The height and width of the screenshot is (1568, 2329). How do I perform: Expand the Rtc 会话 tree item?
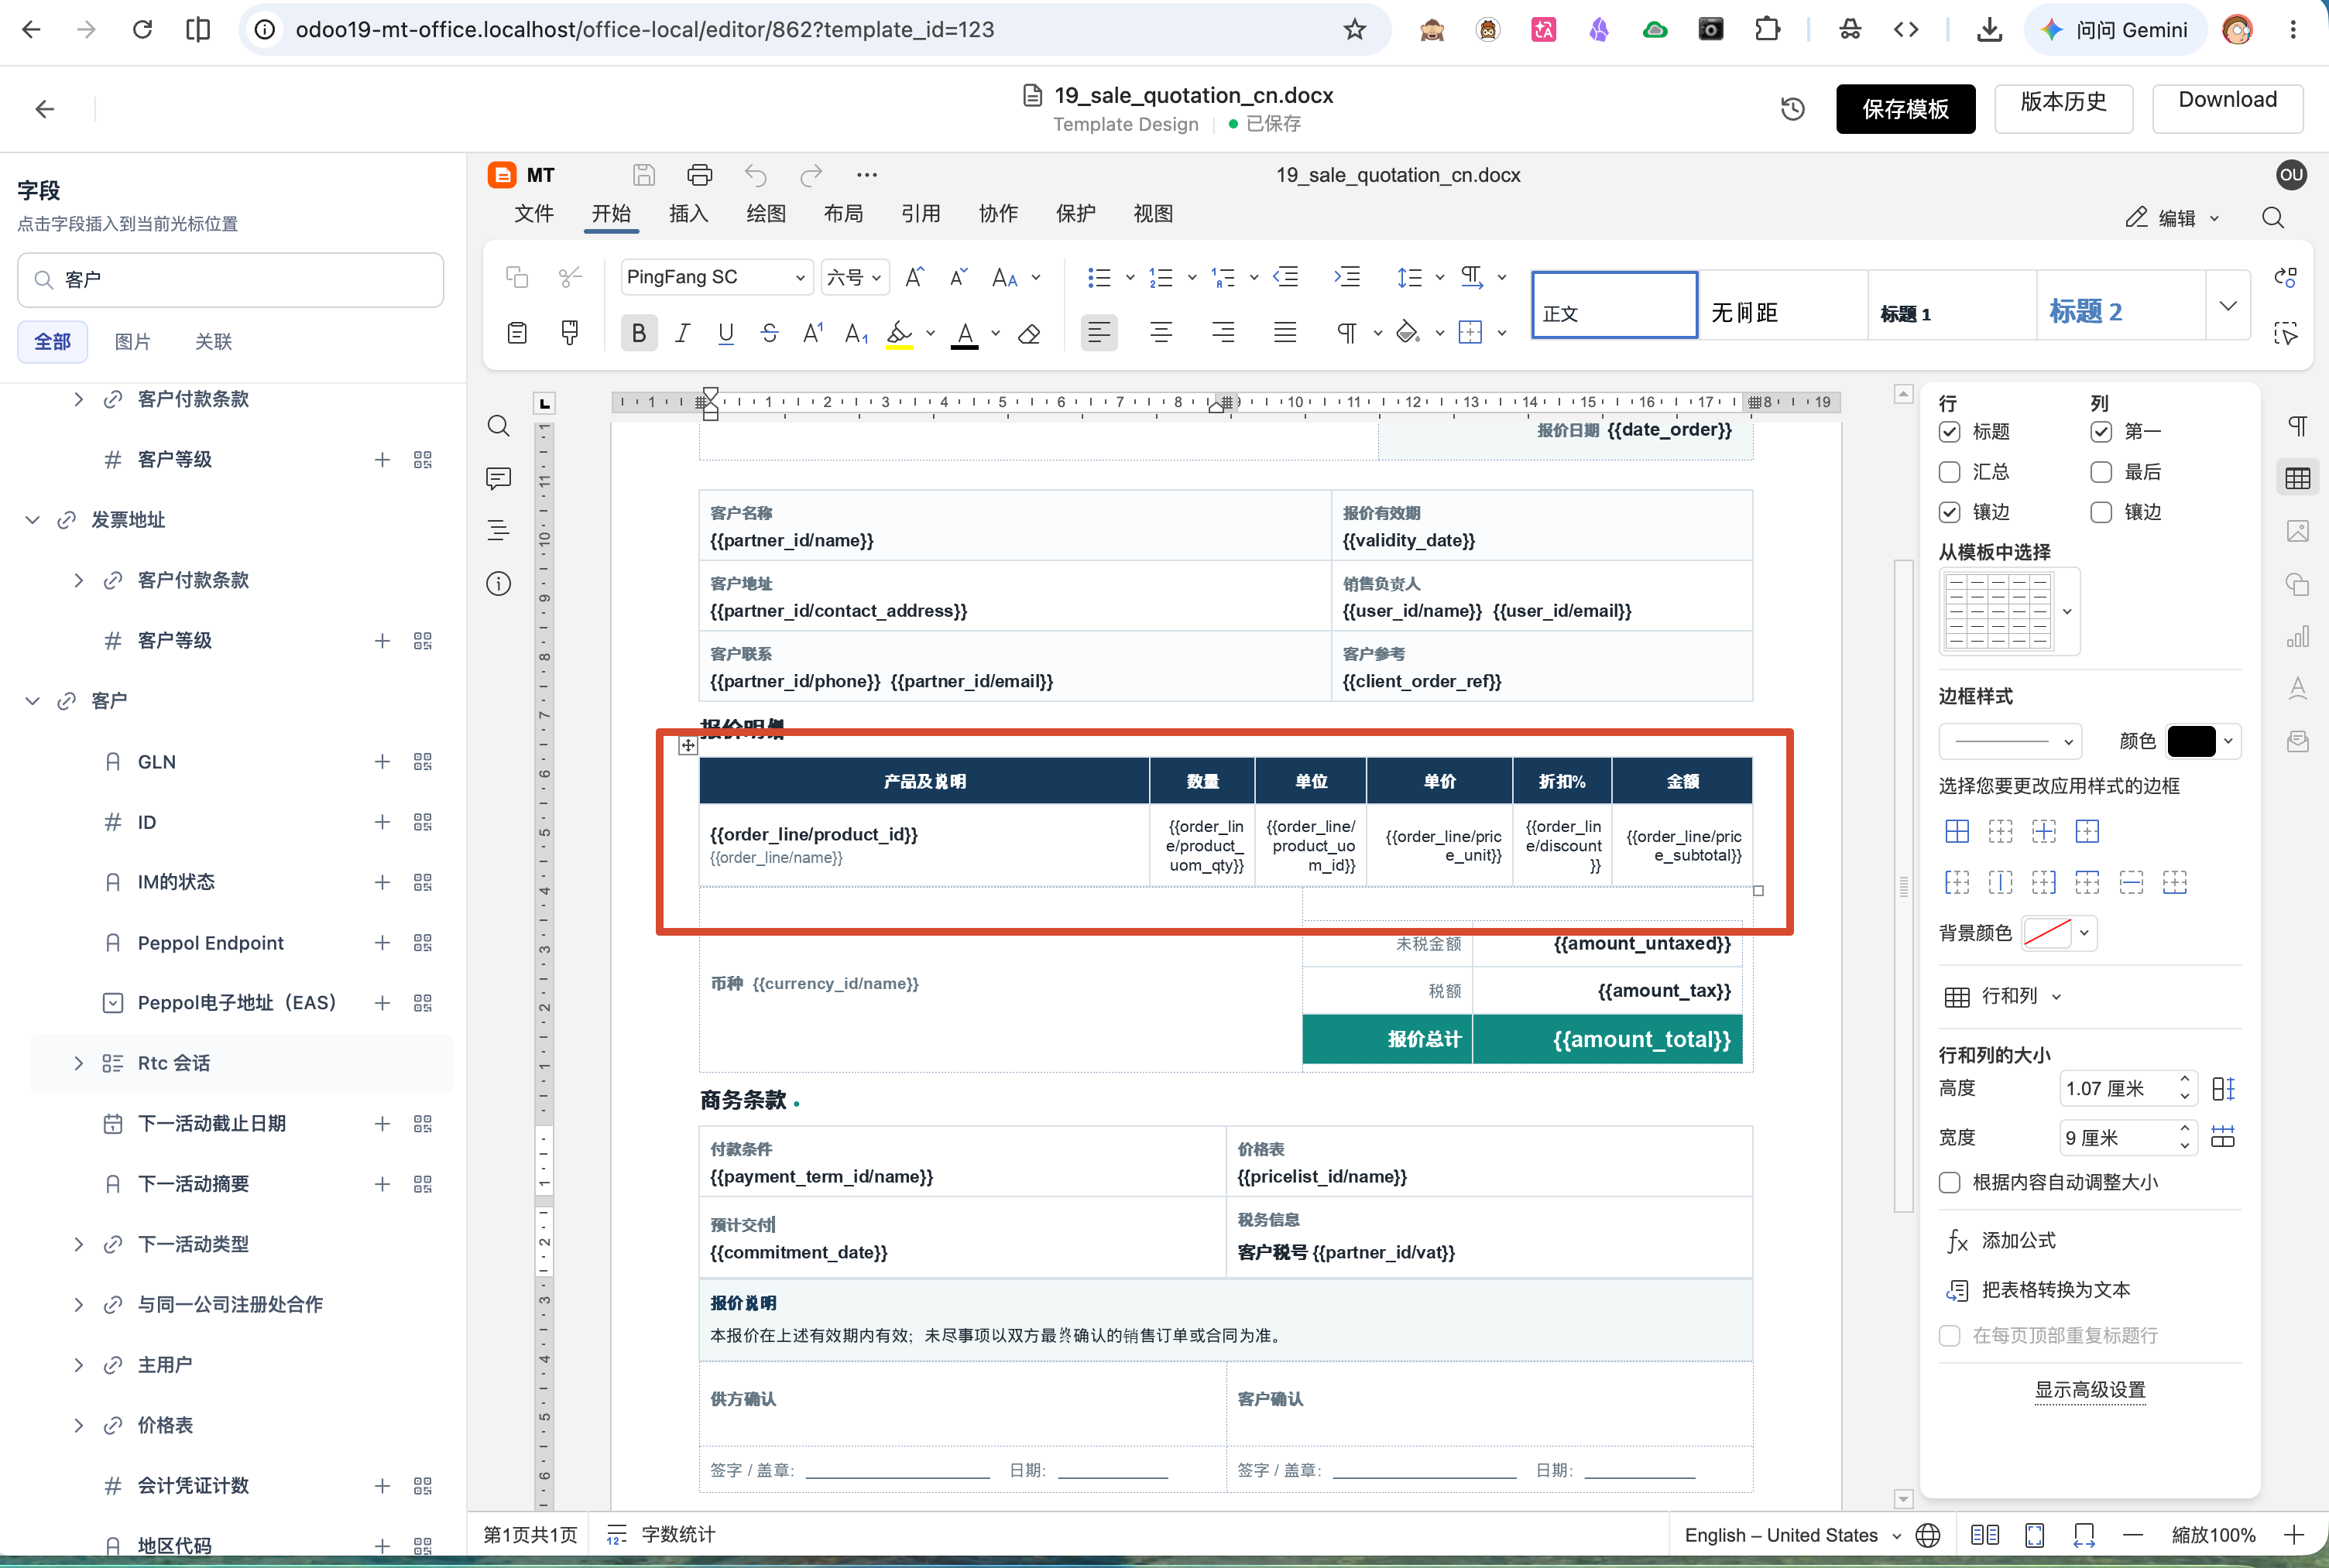click(x=78, y=1063)
